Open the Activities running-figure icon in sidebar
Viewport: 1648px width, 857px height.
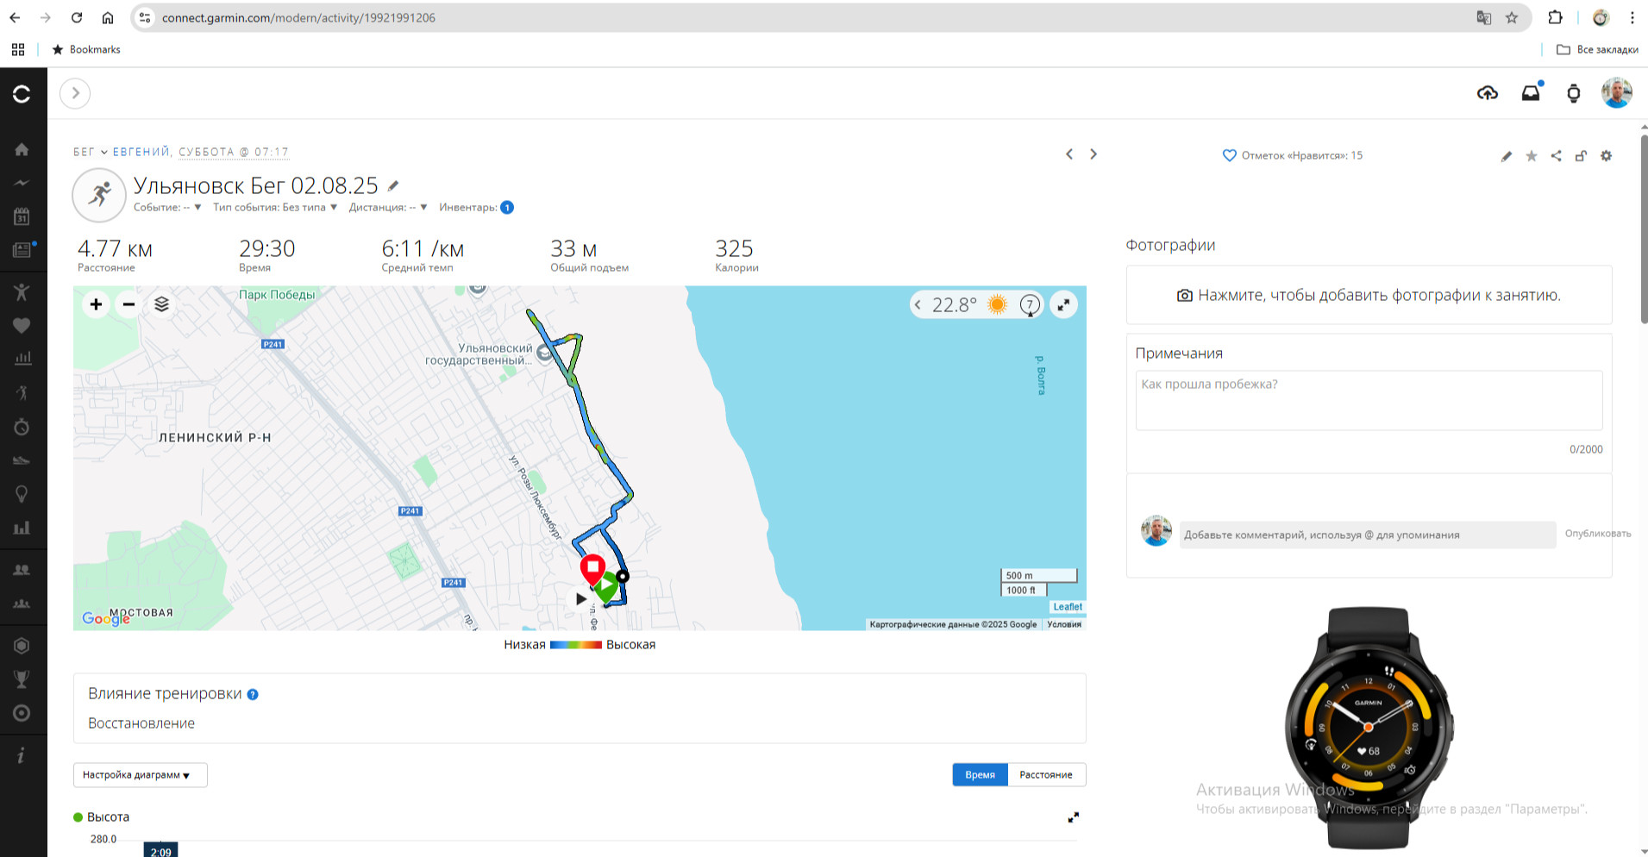coord(22,393)
